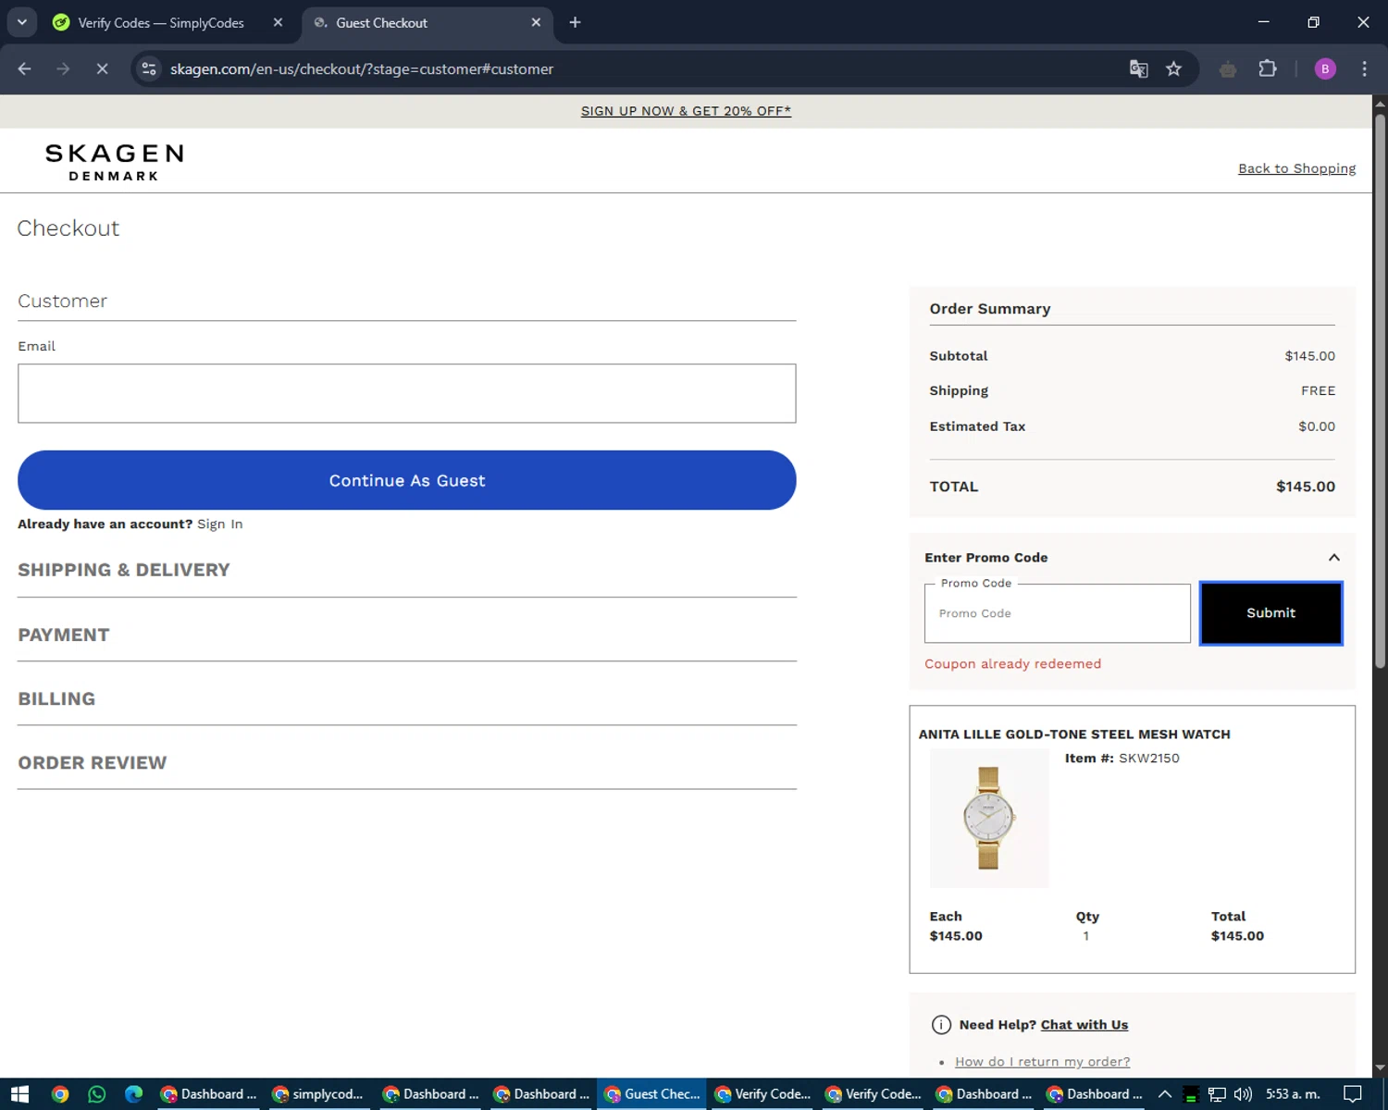
Task: Open the notification center icon
Action: pyautogui.click(x=1353, y=1094)
